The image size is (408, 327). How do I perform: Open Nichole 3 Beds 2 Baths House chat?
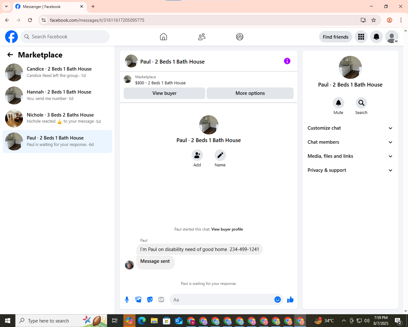coord(57,118)
